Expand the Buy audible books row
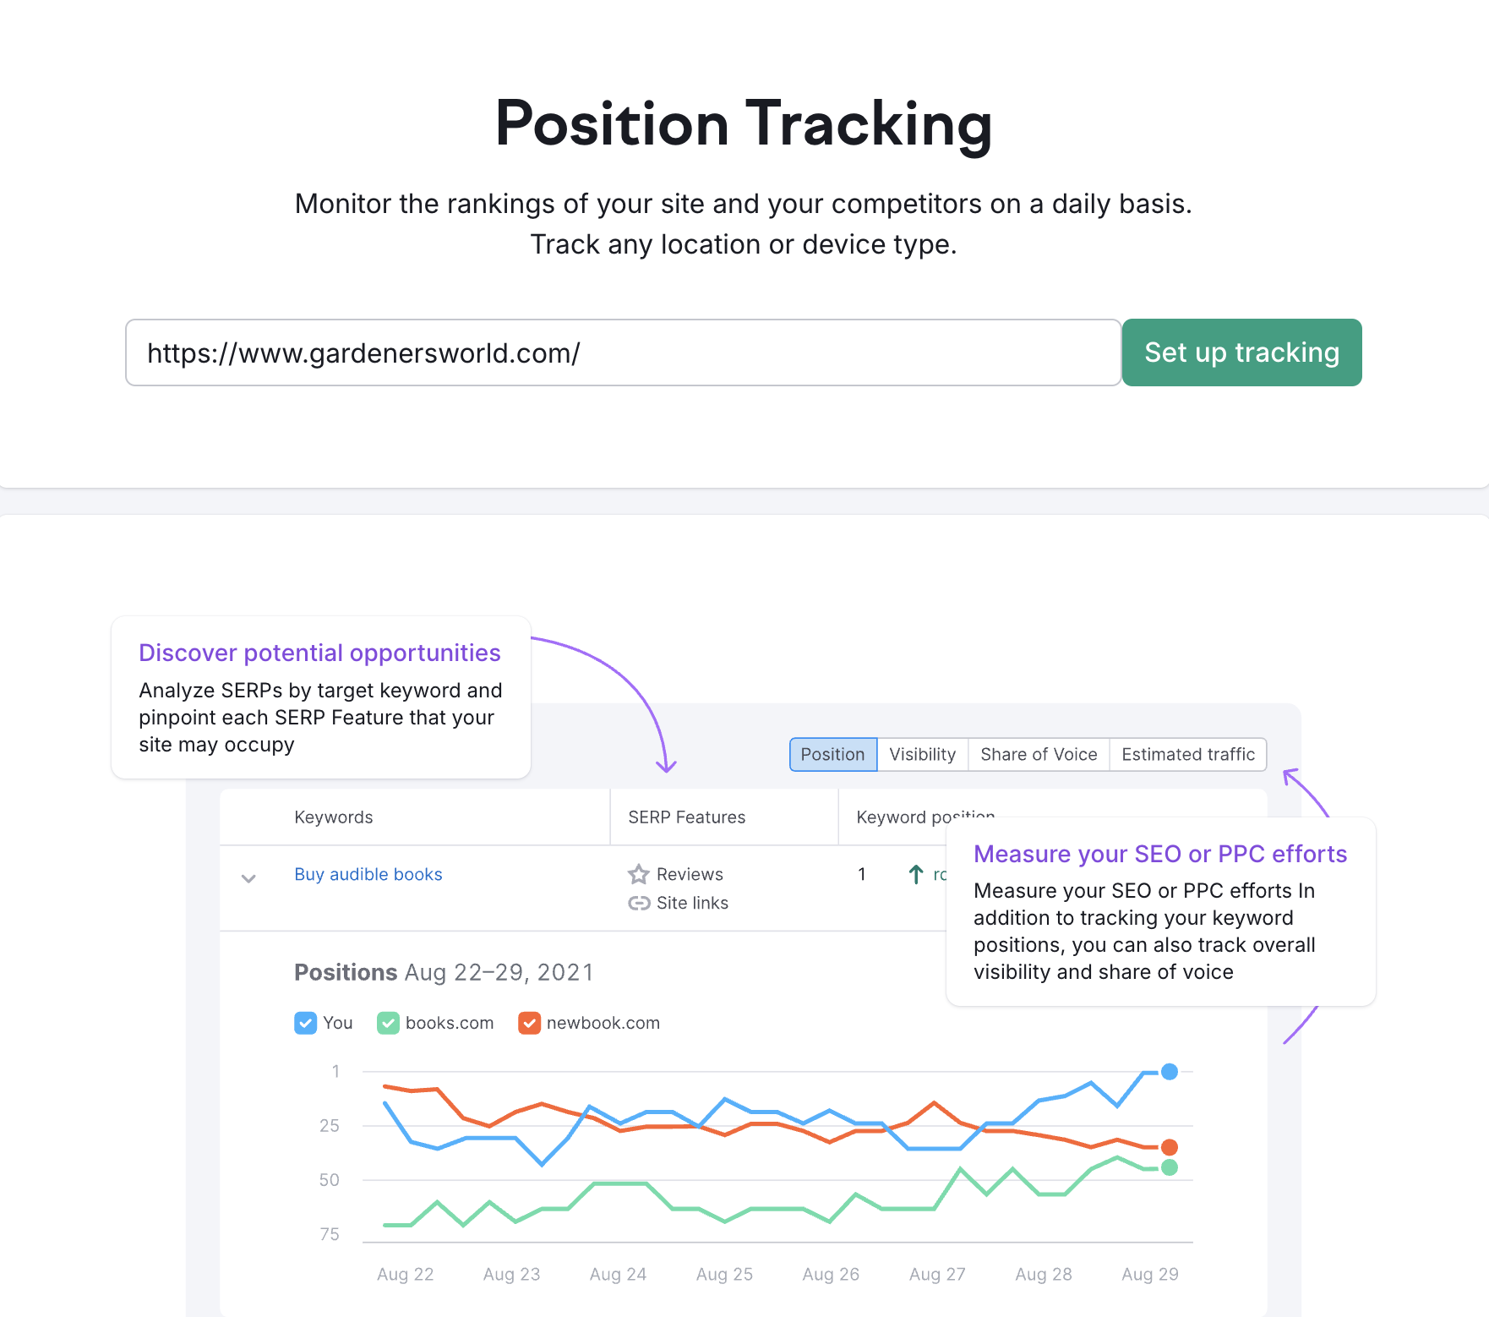Image resolution: width=1489 pixels, height=1317 pixels. tap(248, 878)
